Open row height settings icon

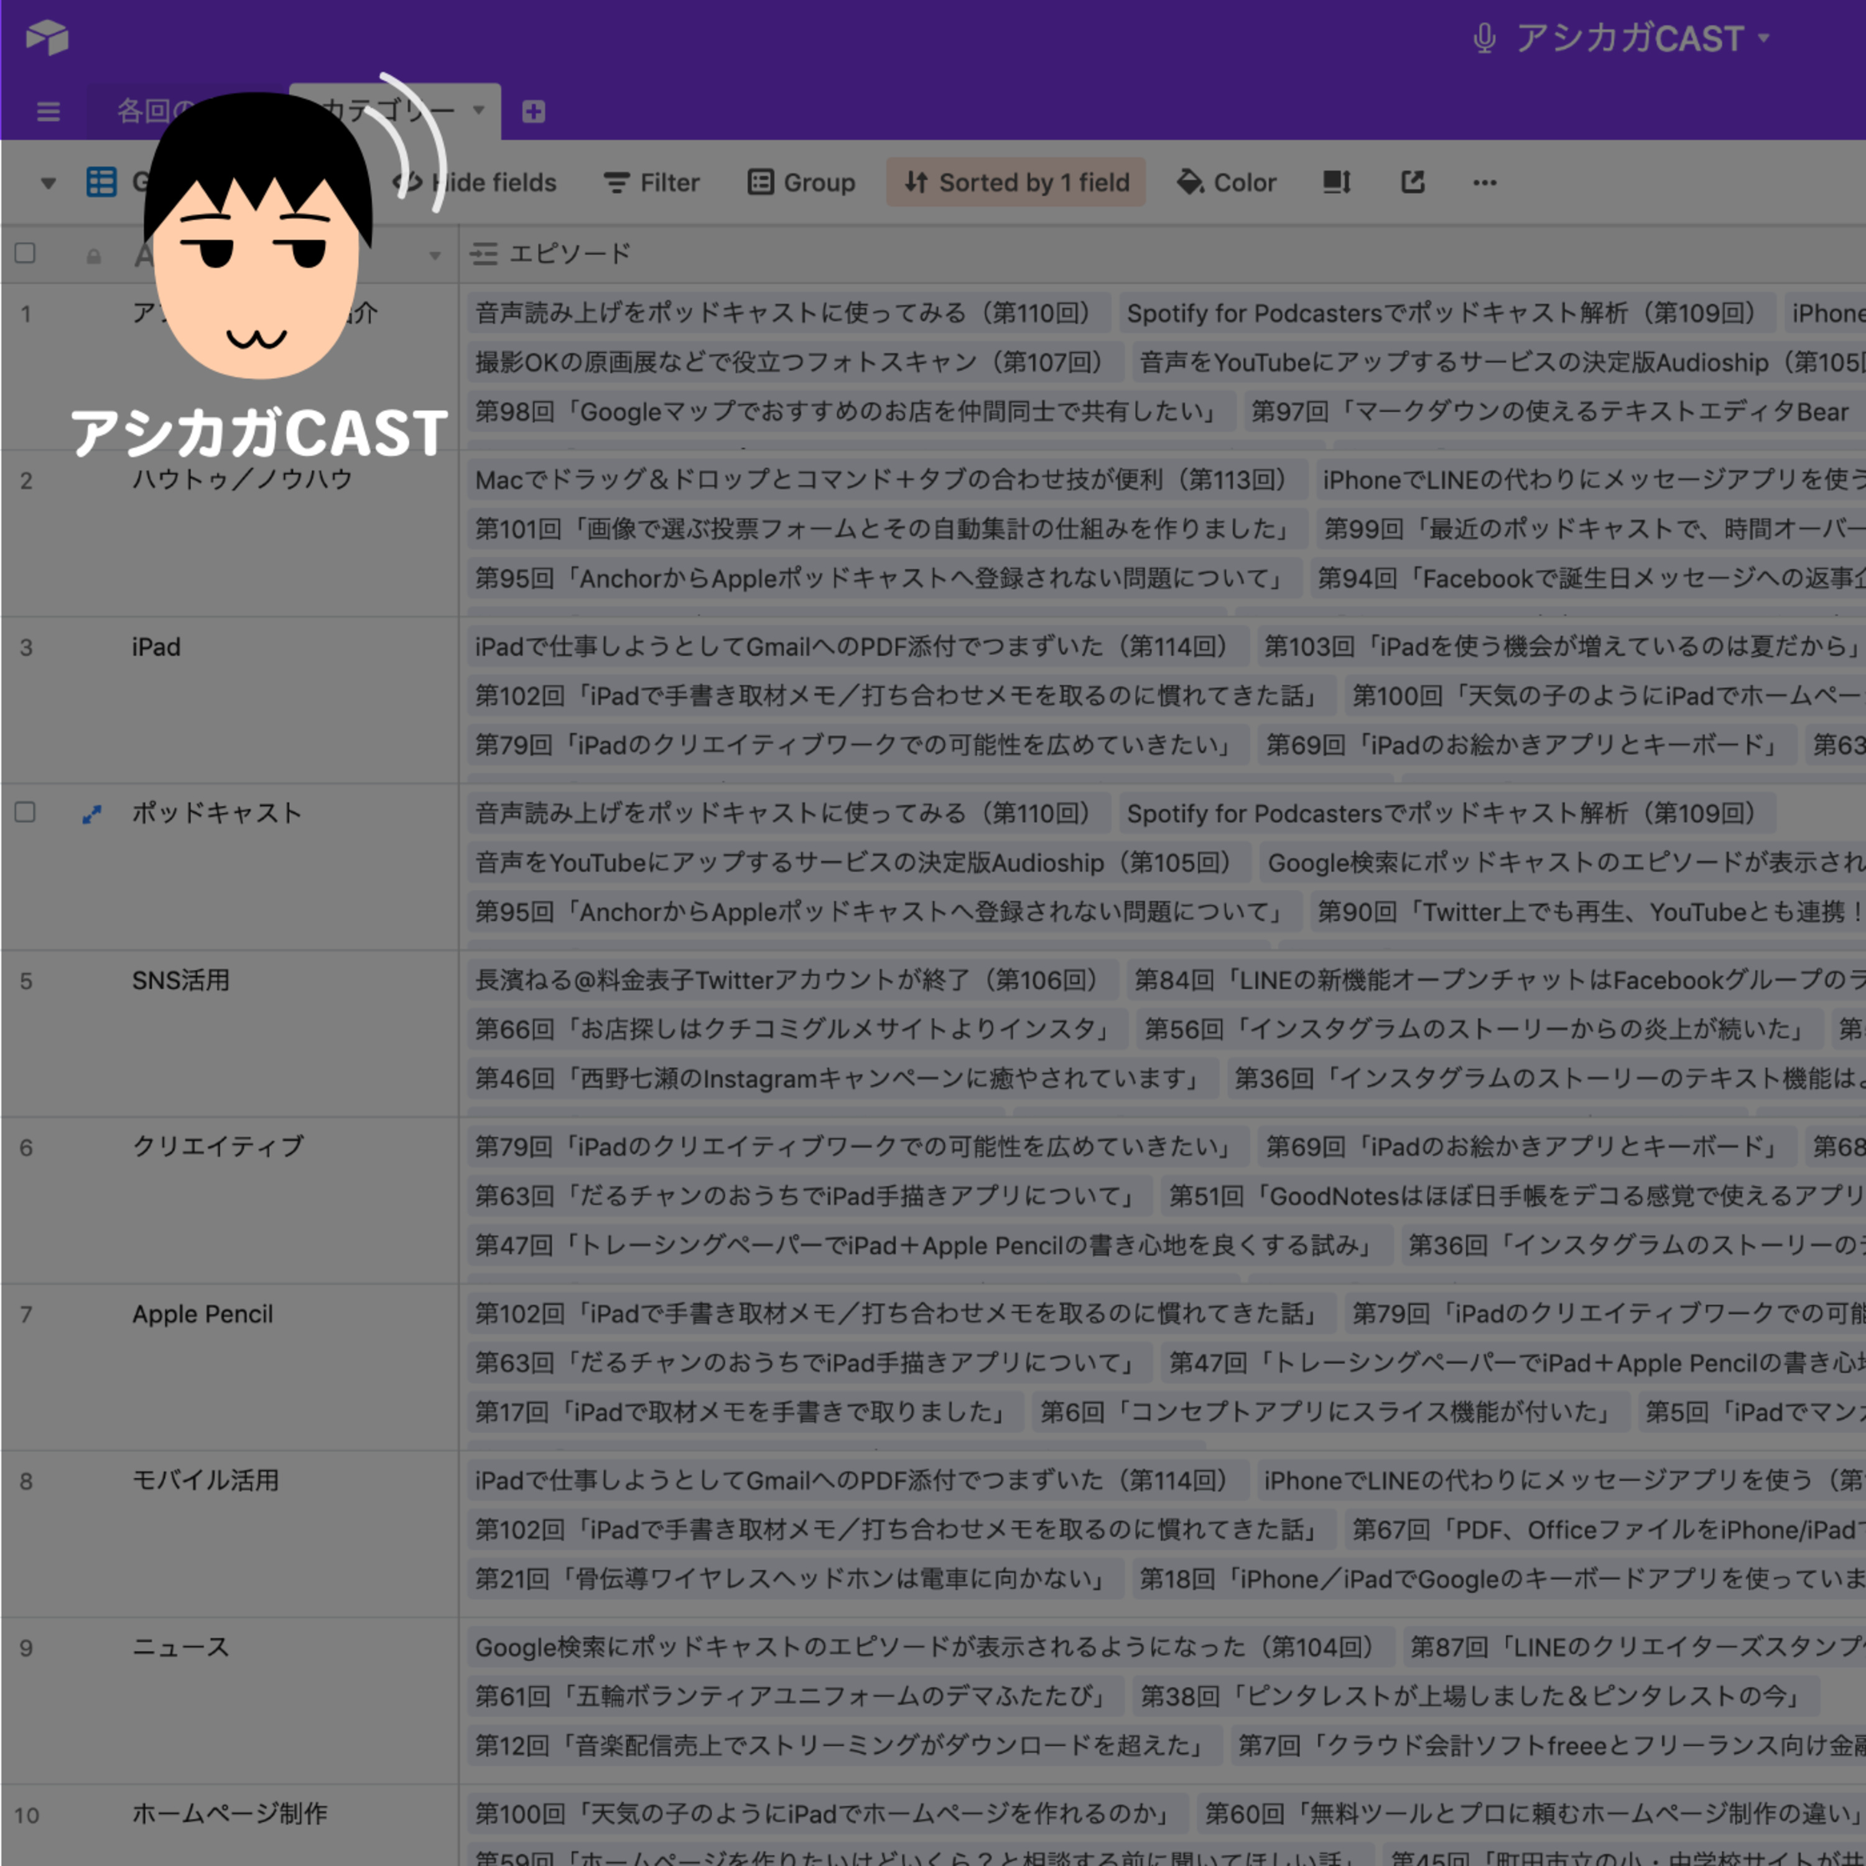[1337, 182]
